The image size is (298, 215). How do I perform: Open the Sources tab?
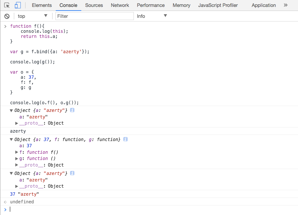94,5
